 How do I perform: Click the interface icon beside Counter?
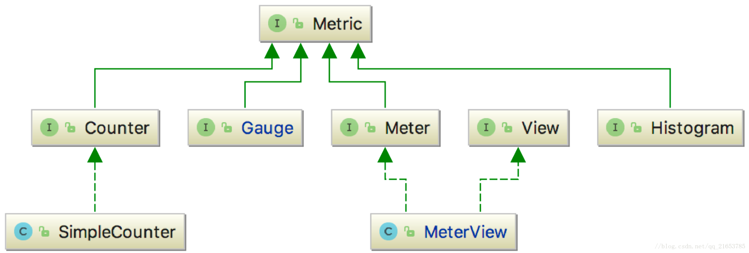(x=49, y=127)
